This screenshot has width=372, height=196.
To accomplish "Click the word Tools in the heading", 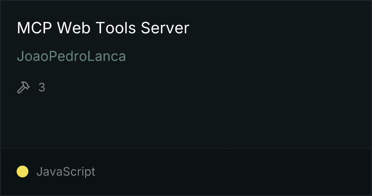I will click(116, 28).
